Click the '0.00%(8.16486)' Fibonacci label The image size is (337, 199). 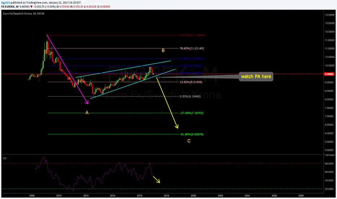[x=190, y=96]
